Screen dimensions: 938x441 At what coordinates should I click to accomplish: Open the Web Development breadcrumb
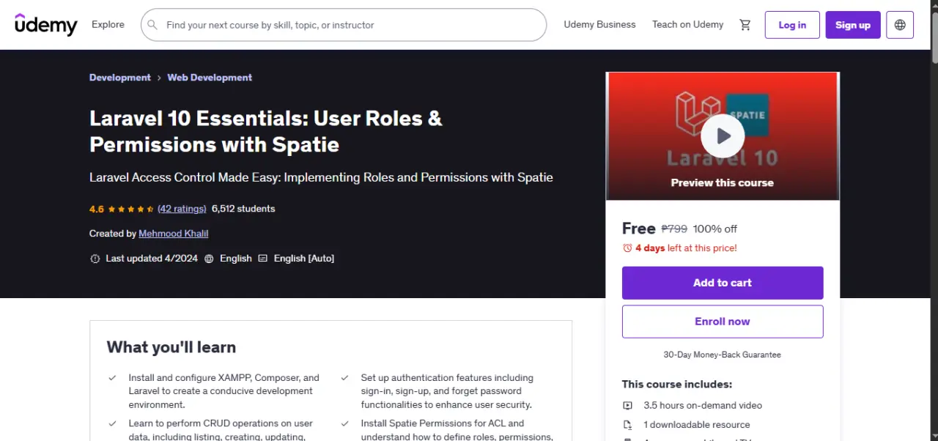[210, 78]
